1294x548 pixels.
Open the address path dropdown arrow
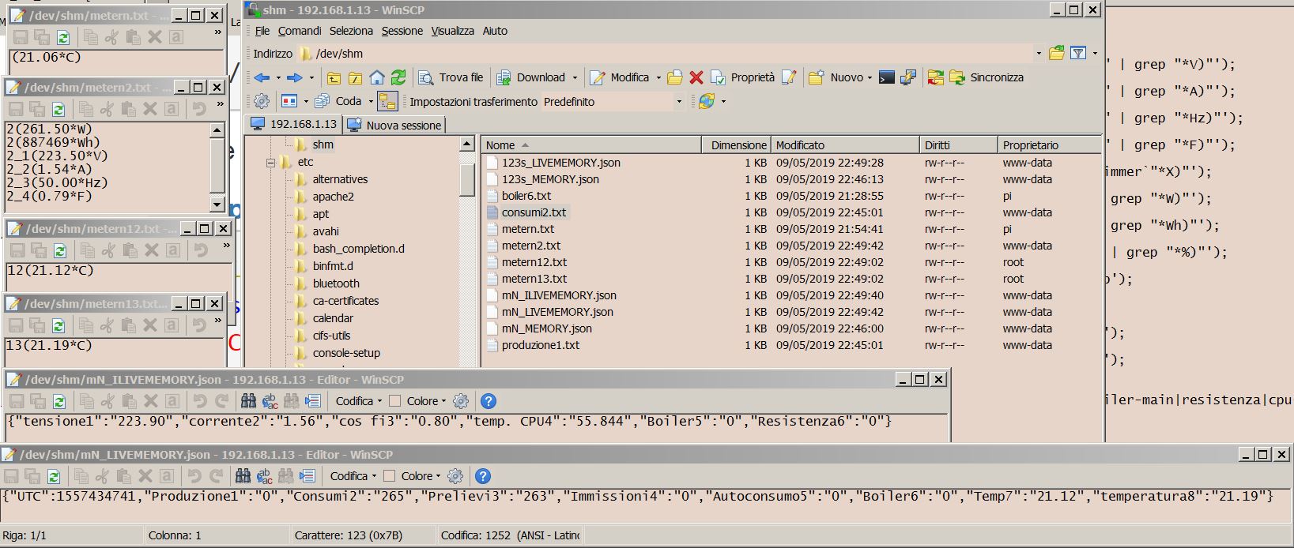click(x=1039, y=54)
